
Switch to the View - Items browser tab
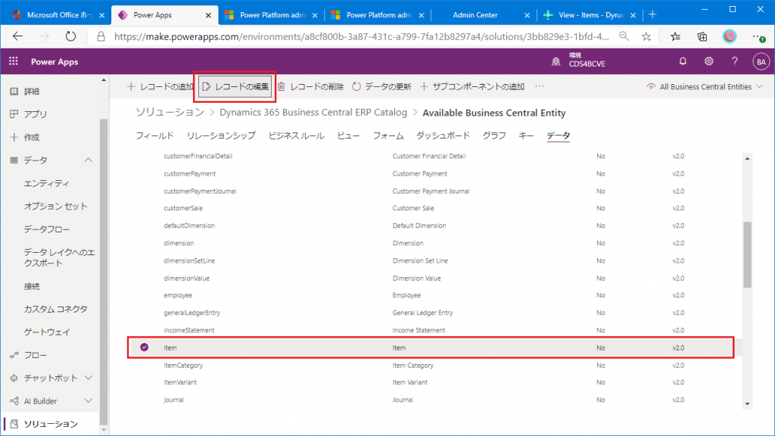590,15
